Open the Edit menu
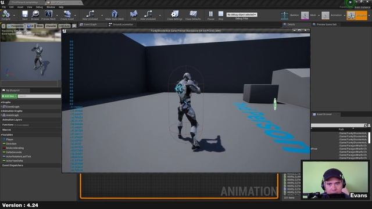The height and width of the screenshot is (209, 372). (x=12, y=7)
